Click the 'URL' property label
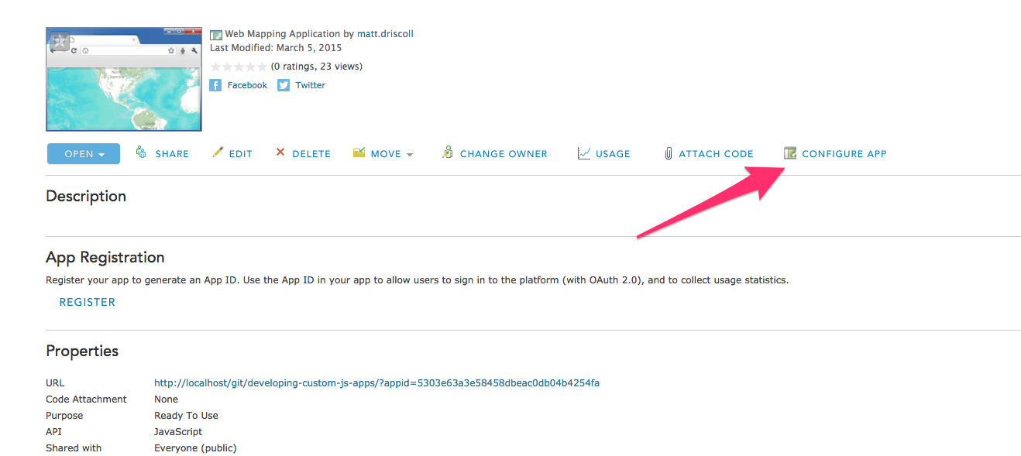 click(55, 382)
